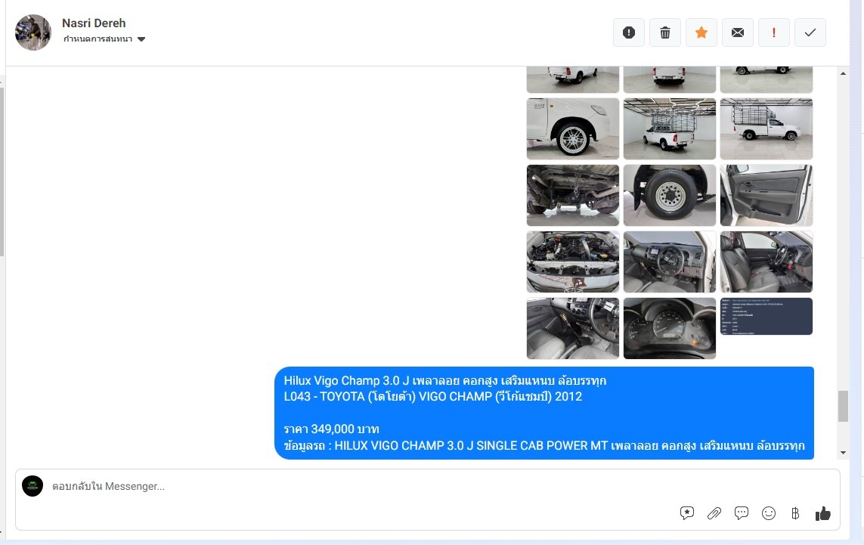The height and width of the screenshot is (545, 864).
Task: Open the quick reply speech bubble icon
Action: pyautogui.click(x=742, y=513)
